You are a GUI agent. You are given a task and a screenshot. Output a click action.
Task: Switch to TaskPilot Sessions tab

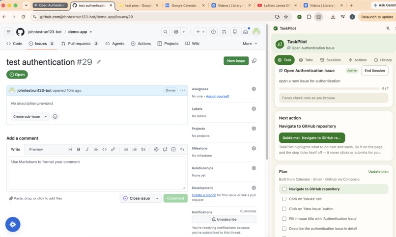[330, 60]
